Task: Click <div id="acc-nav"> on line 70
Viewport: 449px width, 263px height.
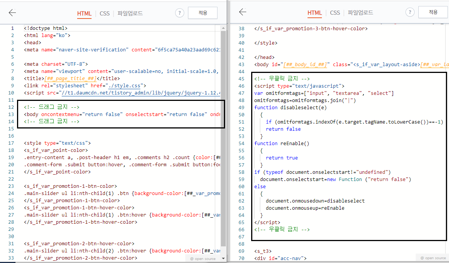Action: (280, 258)
